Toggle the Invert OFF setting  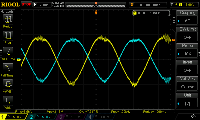(x=187, y=66)
